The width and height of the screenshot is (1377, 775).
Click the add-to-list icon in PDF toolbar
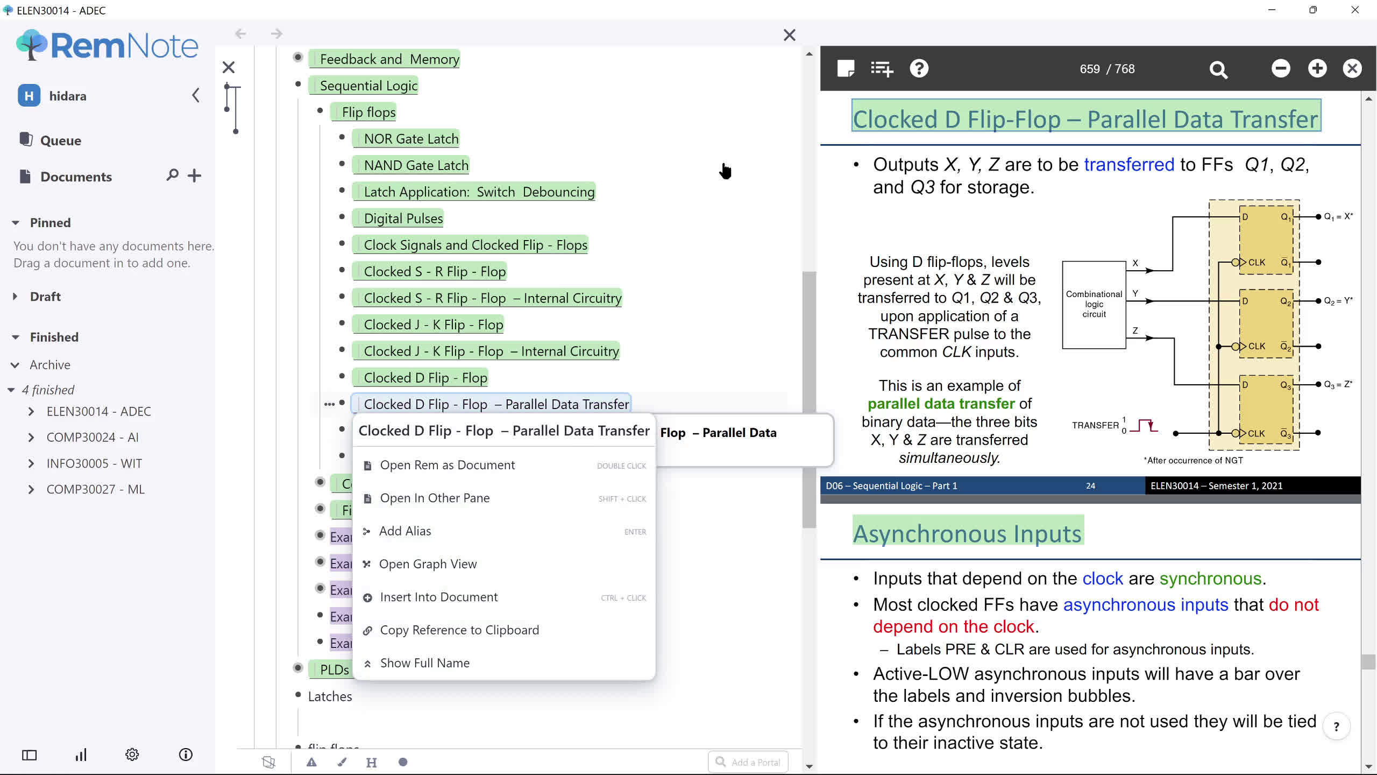point(882,69)
